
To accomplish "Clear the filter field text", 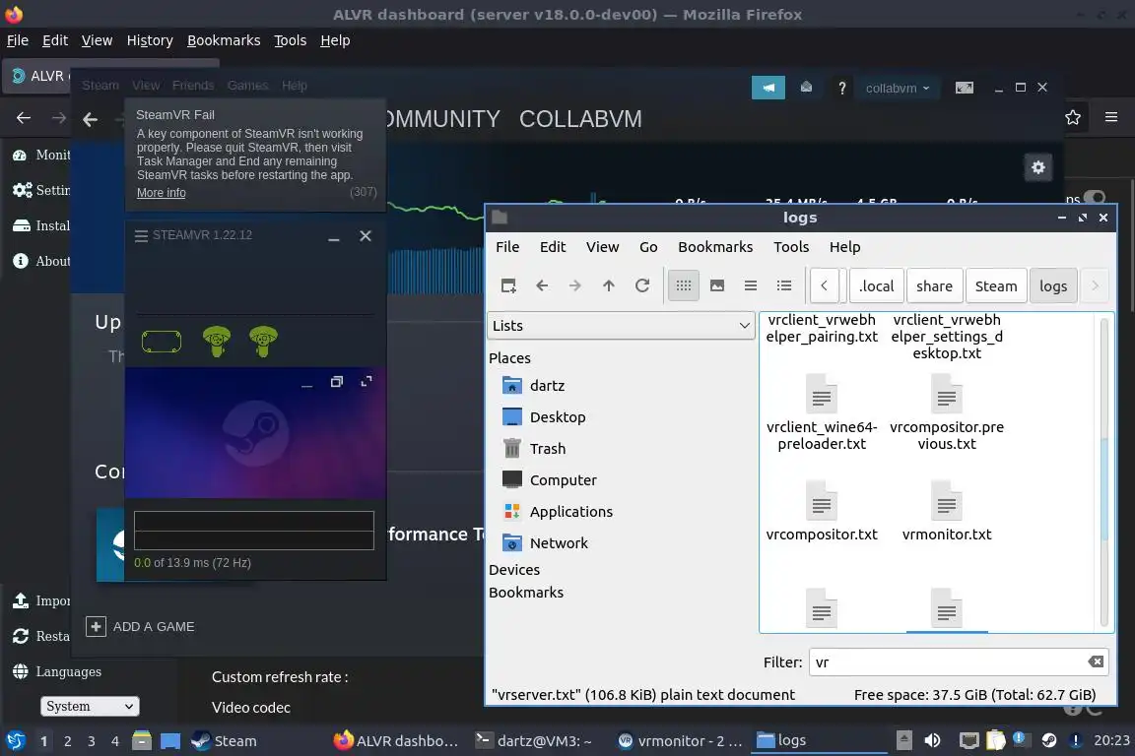I will pos(1096,661).
